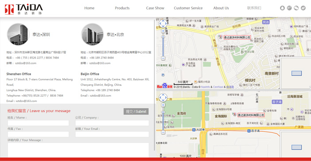Open the Case Show page
This screenshot has width=311, height=161.
coord(155,8)
